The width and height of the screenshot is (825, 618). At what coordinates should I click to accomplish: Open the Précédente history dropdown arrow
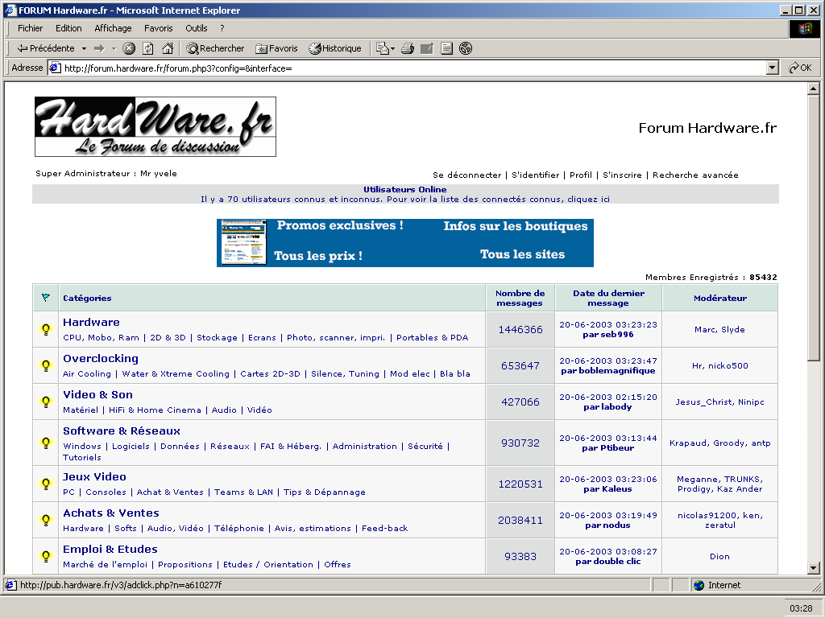pos(84,48)
